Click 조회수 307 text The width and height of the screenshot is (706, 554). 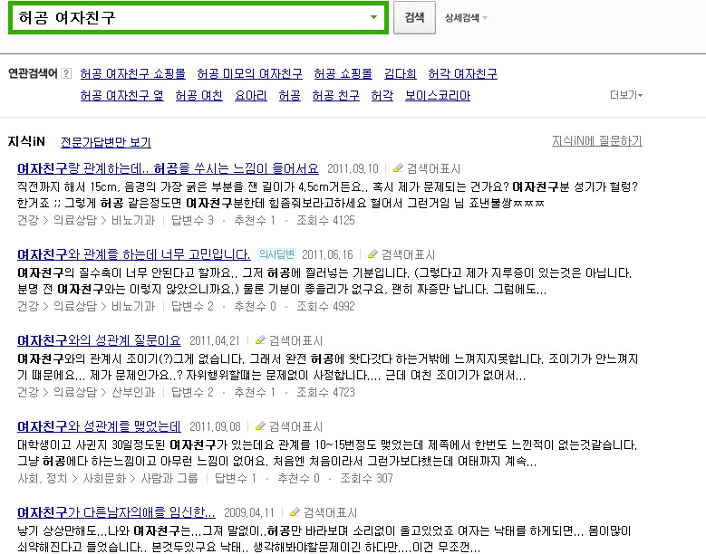click(366, 478)
